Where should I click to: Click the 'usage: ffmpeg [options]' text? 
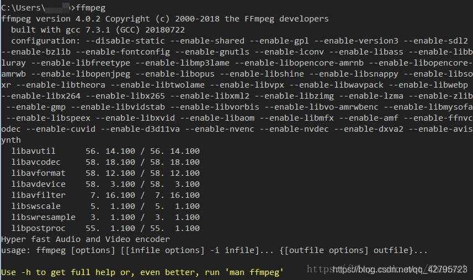tap(58, 250)
